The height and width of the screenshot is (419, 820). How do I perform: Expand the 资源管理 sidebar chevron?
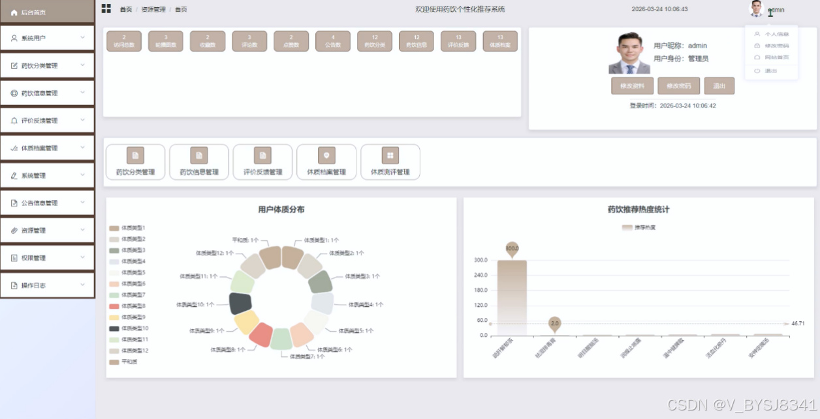click(x=82, y=229)
